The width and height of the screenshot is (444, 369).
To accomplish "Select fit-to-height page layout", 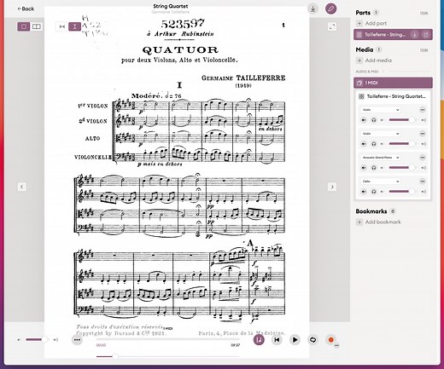I will (x=74, y=26).
